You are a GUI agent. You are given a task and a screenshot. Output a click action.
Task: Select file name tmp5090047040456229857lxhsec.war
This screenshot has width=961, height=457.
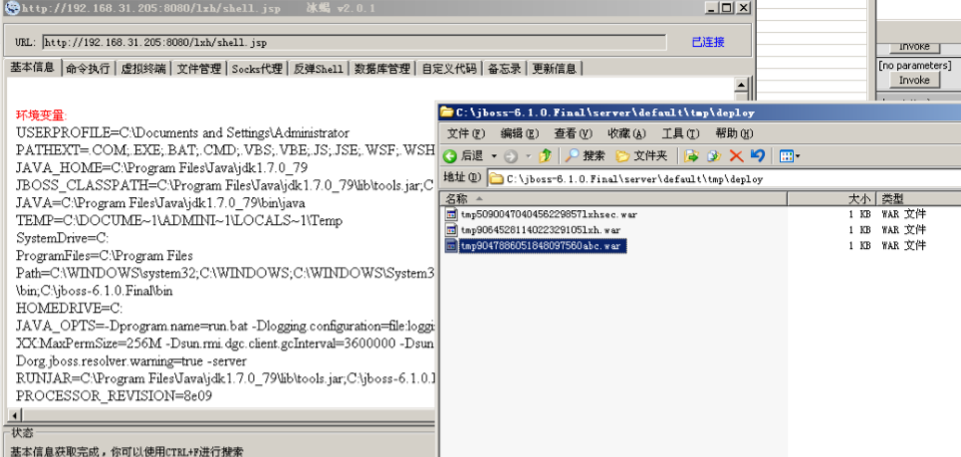pyautogui.click(x=549, y=214)
